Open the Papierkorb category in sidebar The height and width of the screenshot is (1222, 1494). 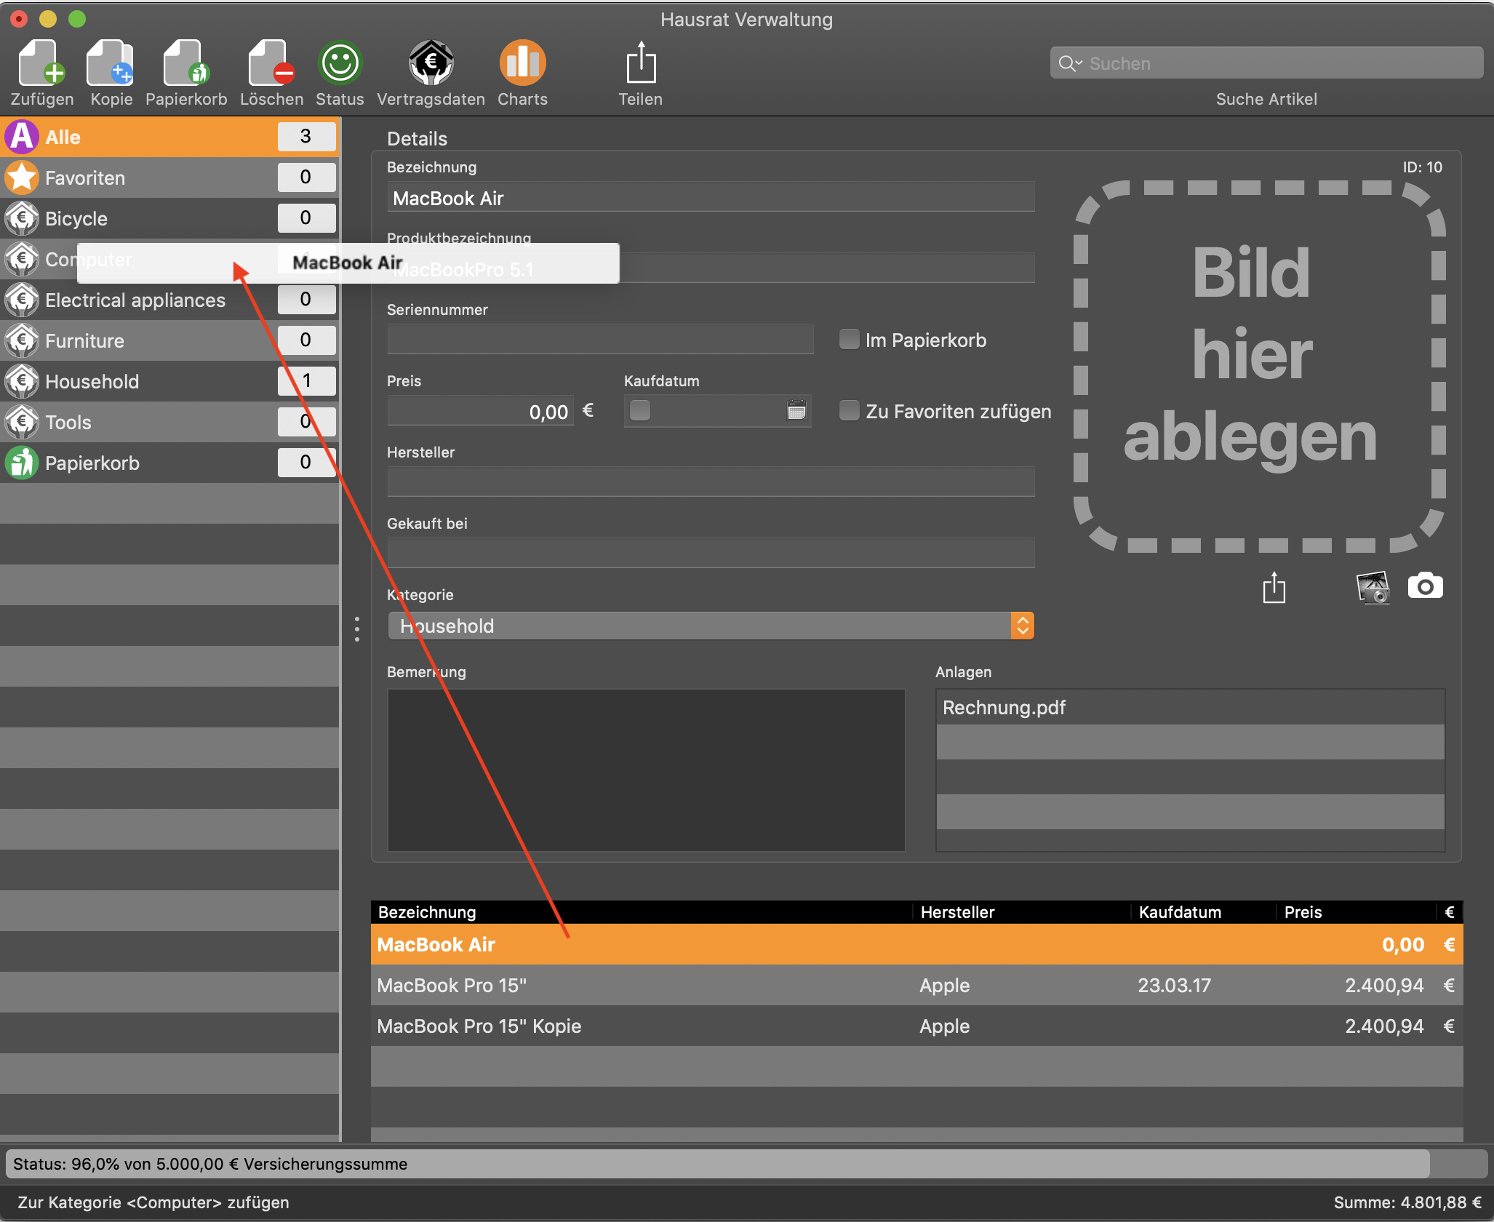(x=169, y=463)
